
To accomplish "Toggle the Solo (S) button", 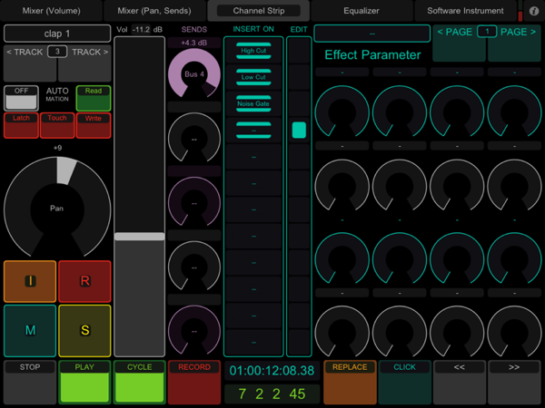I will pos(85,331).
